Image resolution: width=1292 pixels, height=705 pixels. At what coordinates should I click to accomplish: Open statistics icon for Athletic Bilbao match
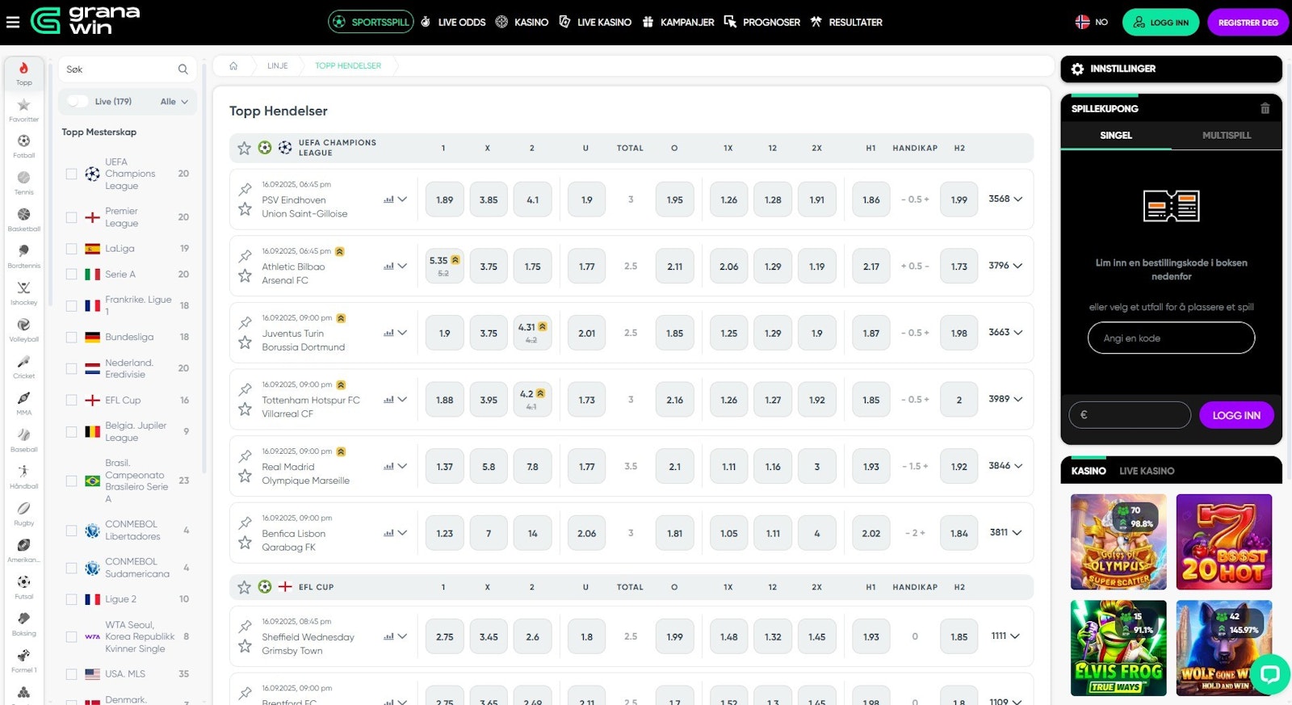tap(389, 266)
